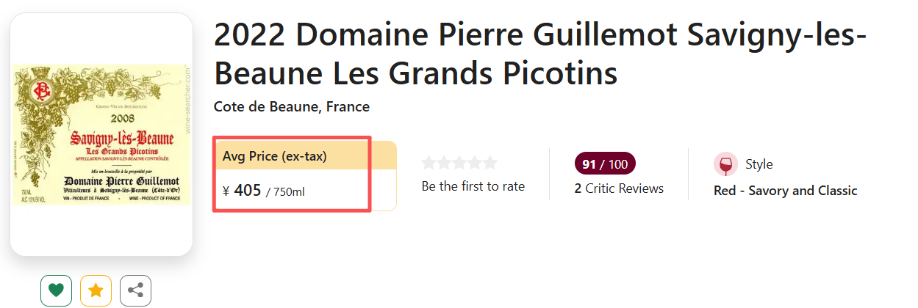Select the Avg Price (ex-tax) header
The height and width of the screenshot is (308, 918).
[275, 156]
